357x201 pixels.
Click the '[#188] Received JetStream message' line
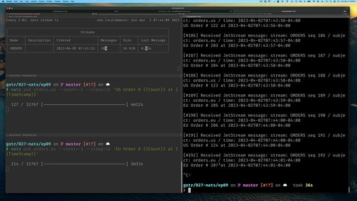(x=264, y=75)
